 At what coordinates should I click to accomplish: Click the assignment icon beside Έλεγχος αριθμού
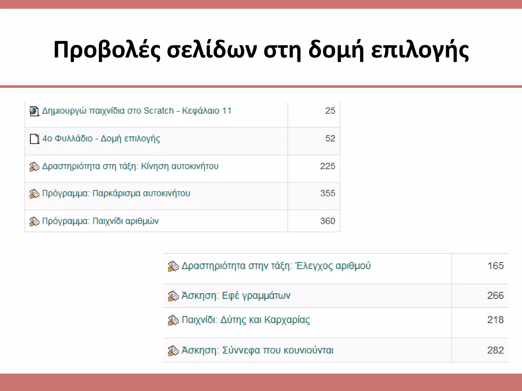click(x=173, y=266)
